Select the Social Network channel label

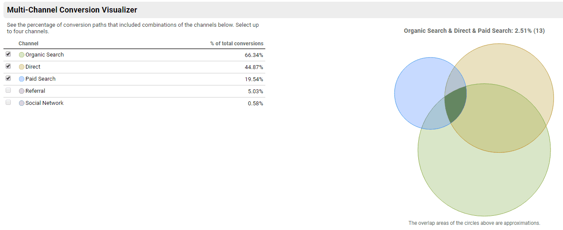coord(45,103)
